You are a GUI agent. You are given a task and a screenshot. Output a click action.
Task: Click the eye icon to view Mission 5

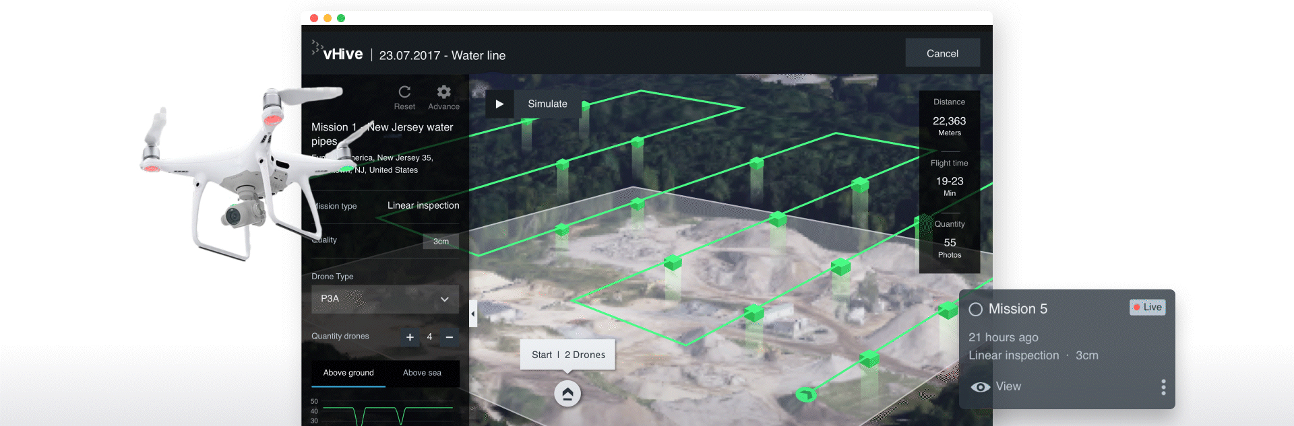[x=980, y=387]
